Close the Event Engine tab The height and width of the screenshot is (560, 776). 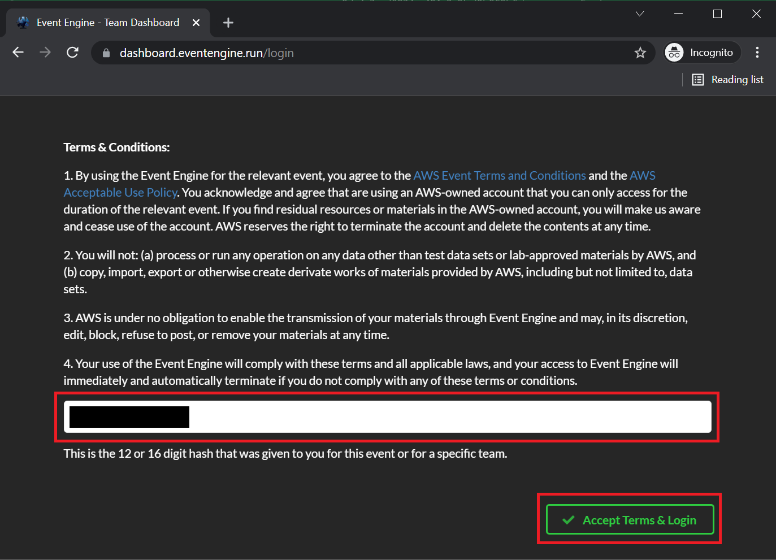click(196, 23)
